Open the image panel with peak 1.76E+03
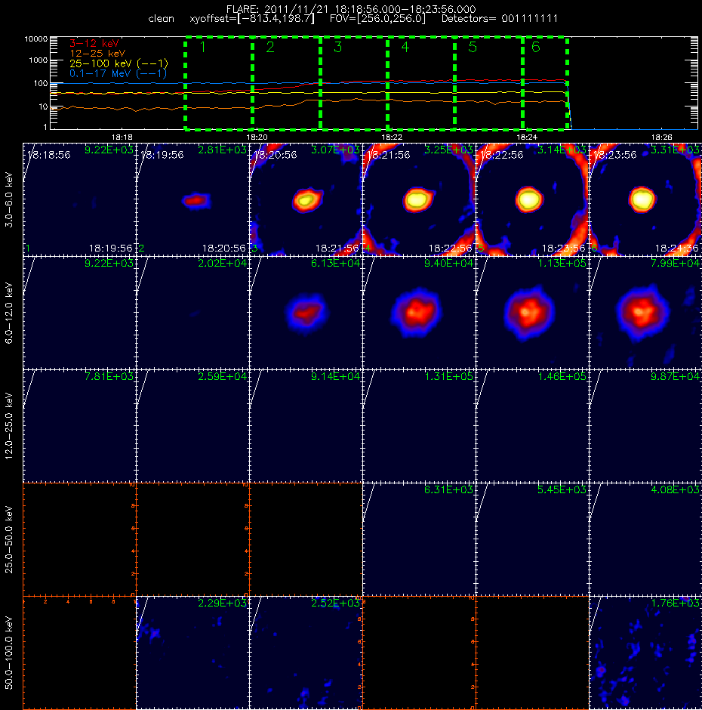 click(x=645, y=653)
